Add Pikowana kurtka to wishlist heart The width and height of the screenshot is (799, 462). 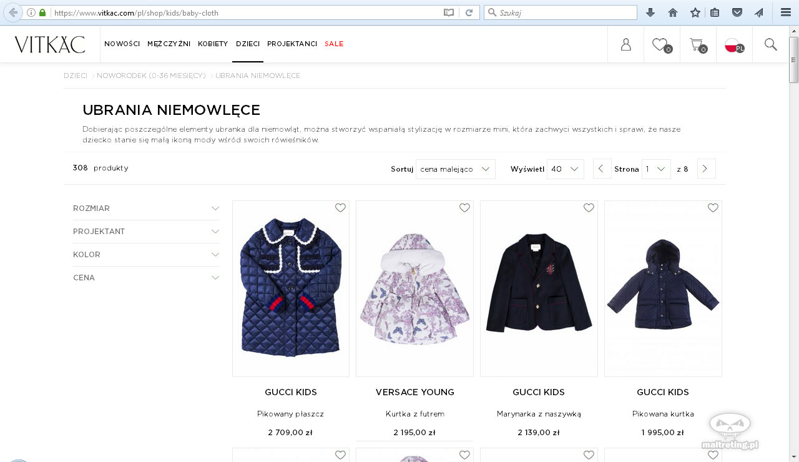point(713,208)
